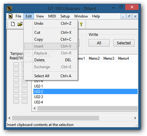Click the GT-100 Librarian title bar icon
This screenshot has width=147, height=136.
pos(9,8)
